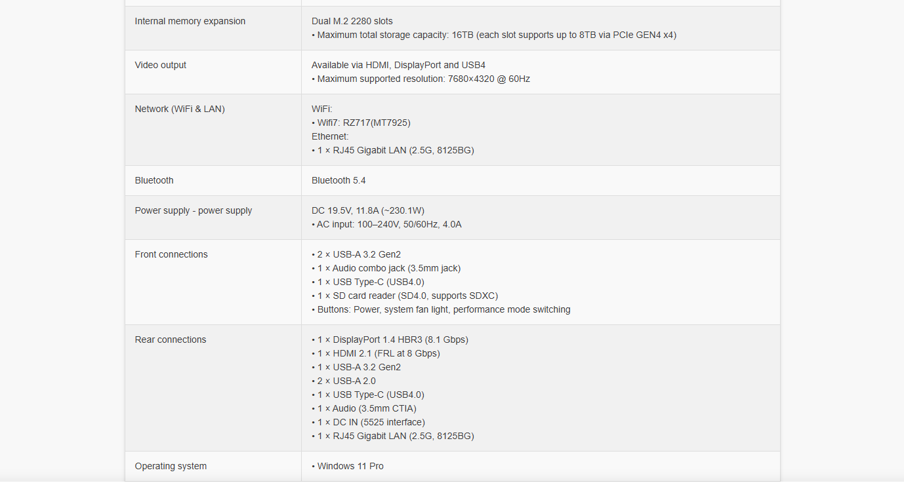The image size is (904, 483).
Task: Click the "Bluetooth" row label
Action: (x=154, y=180)
